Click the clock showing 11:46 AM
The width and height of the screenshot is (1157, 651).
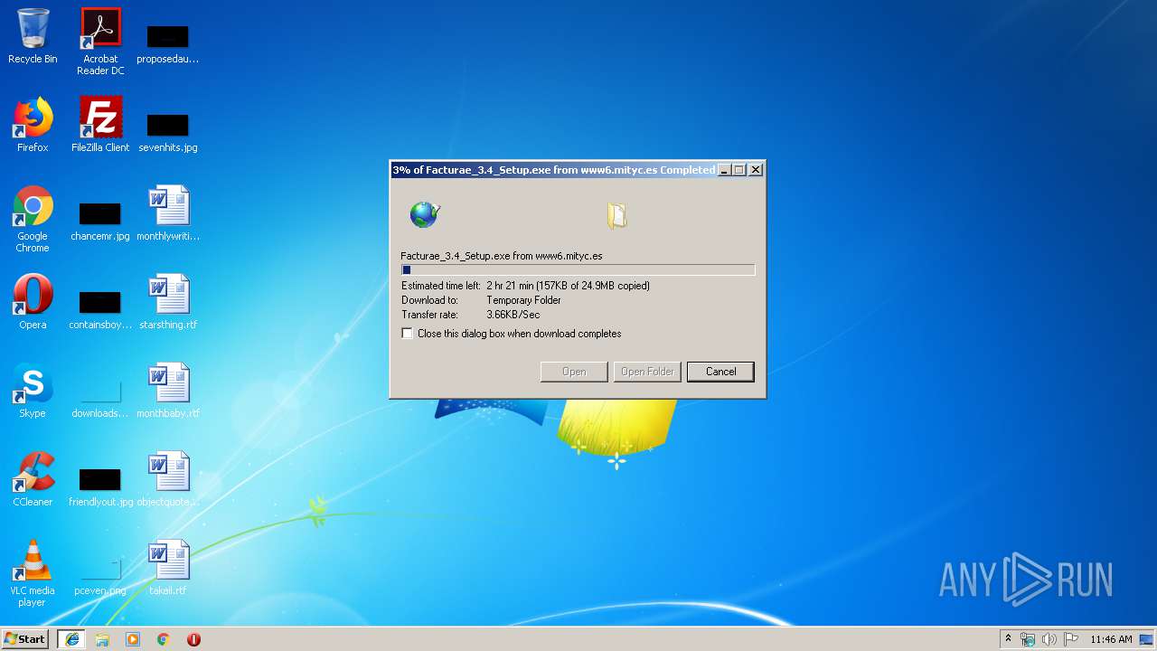[x=1111, y=639]
